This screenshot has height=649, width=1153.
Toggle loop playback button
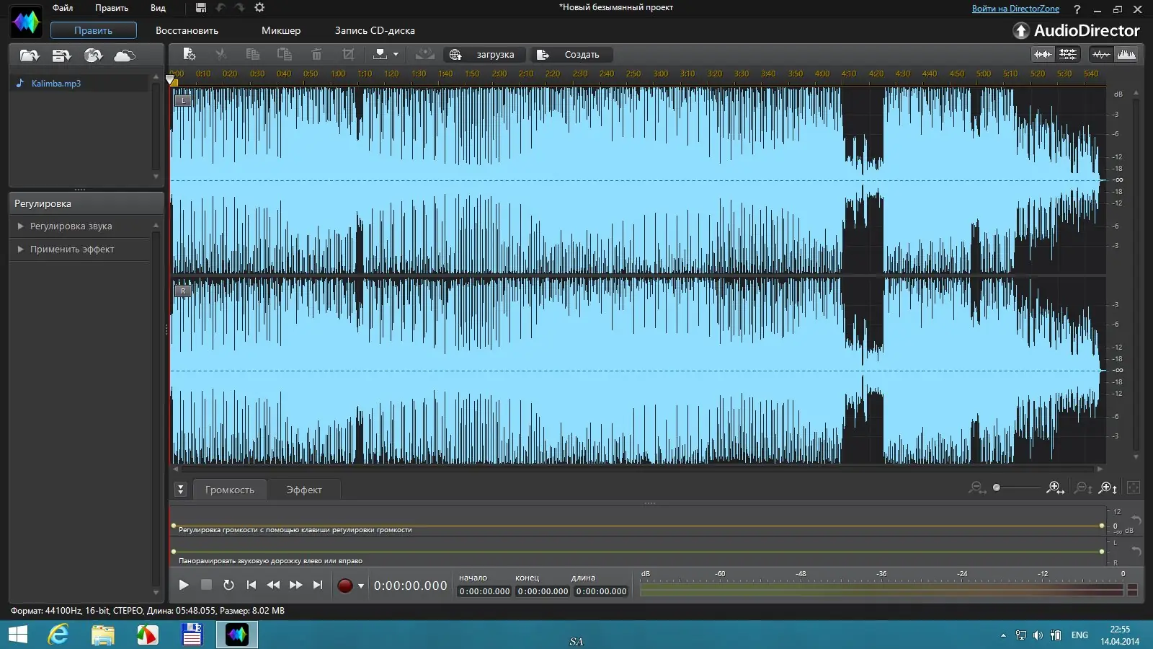(x=228, y=585)
